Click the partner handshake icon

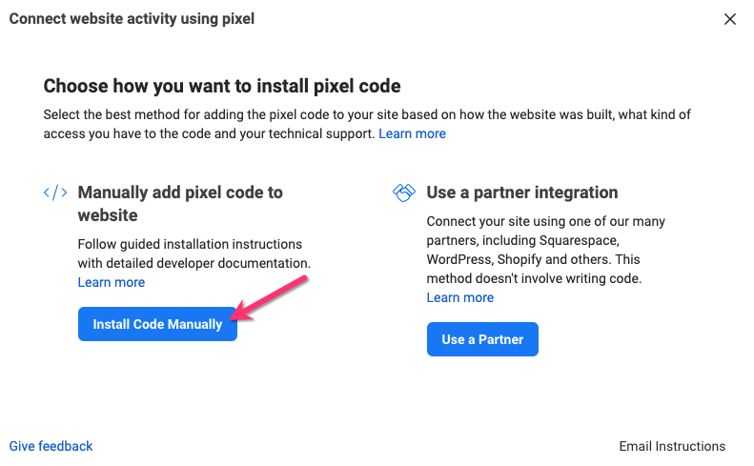[x=404, y=192]
